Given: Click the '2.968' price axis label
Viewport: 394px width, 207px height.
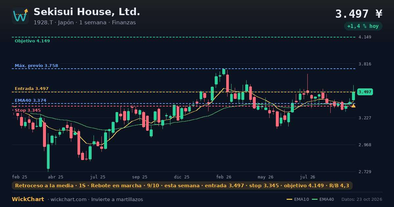Looking at the screenshot, I should [365, 145].
